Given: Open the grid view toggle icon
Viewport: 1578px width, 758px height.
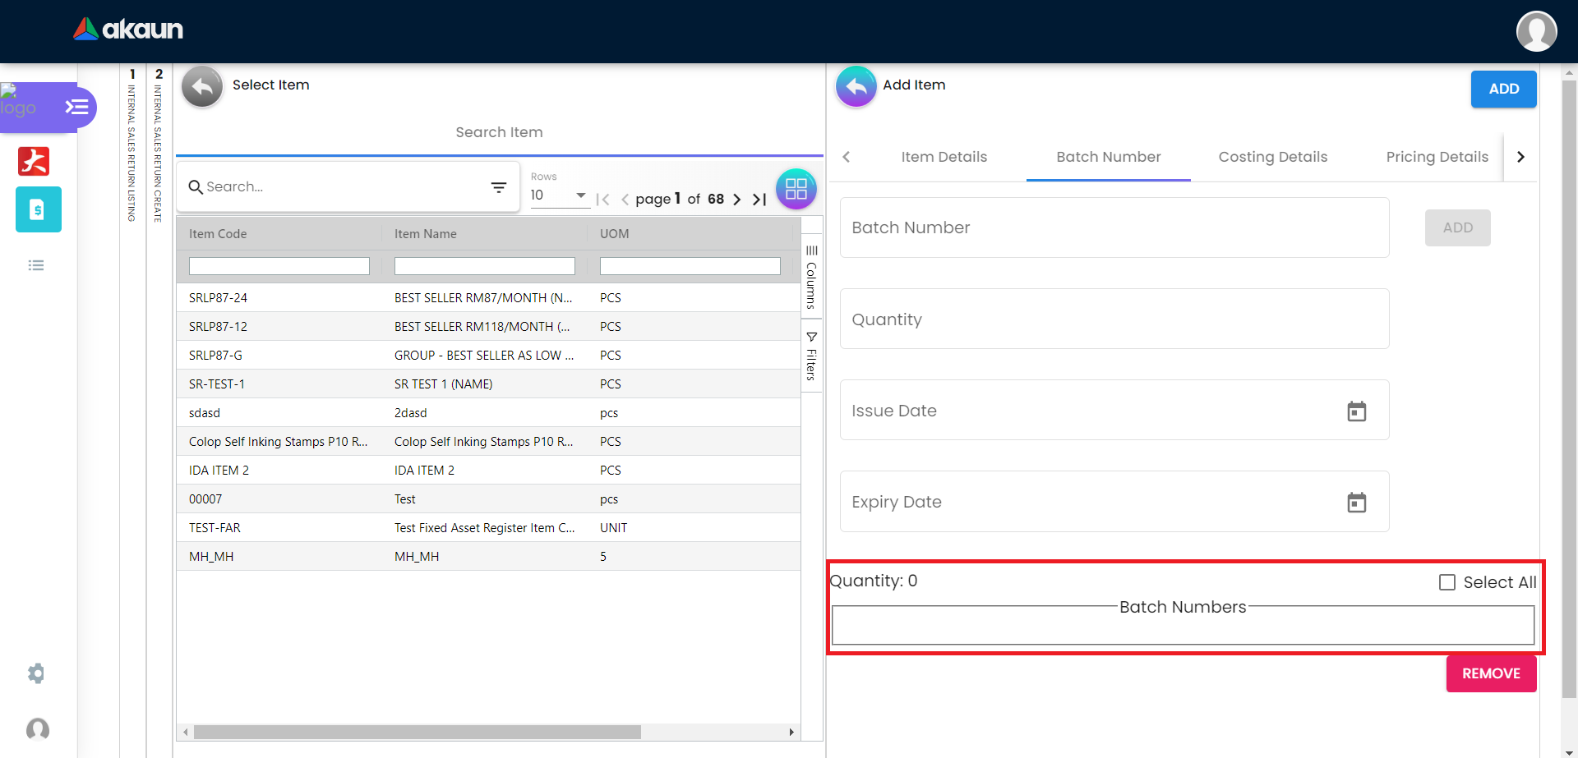Looking at the screenshot, I should pos(796,189).
